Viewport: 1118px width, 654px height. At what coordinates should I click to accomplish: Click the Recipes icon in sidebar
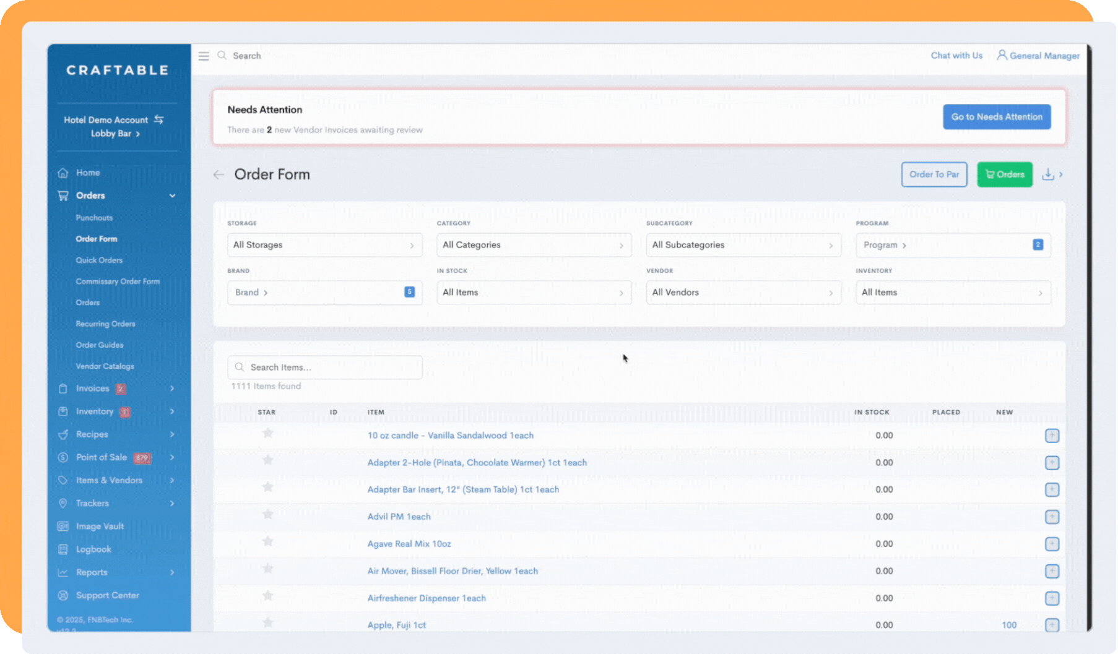coord(63,434)
